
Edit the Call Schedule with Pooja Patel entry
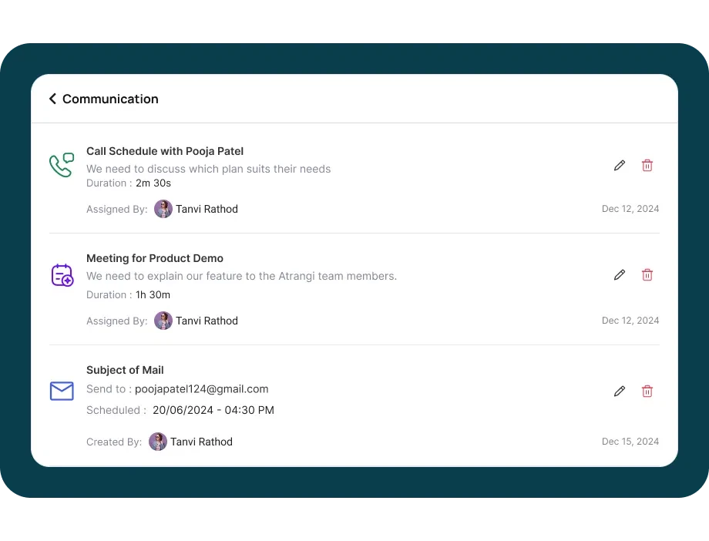(x=620, y=166)
